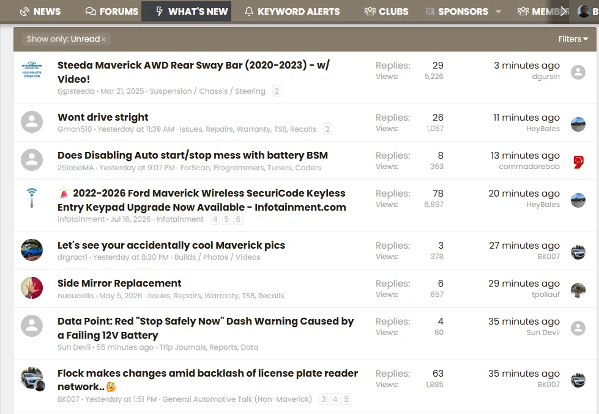
Task: Open Trip Journals, Reports, Data forum
Action: click(209, 347)
